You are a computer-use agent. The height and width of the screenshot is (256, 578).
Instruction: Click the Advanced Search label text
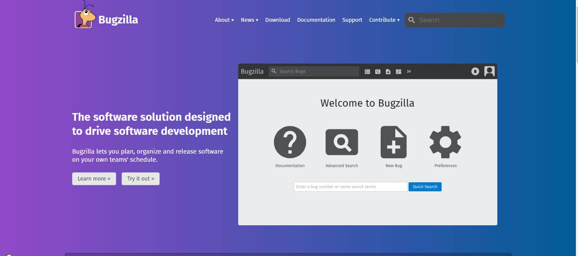coord(342,166)
